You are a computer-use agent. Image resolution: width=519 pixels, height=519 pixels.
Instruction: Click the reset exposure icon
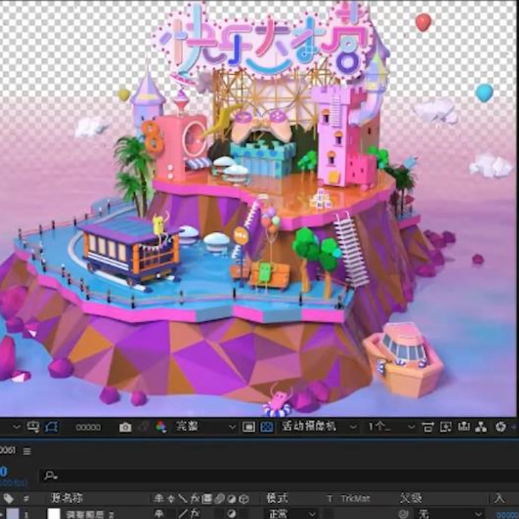pos(500,427)
